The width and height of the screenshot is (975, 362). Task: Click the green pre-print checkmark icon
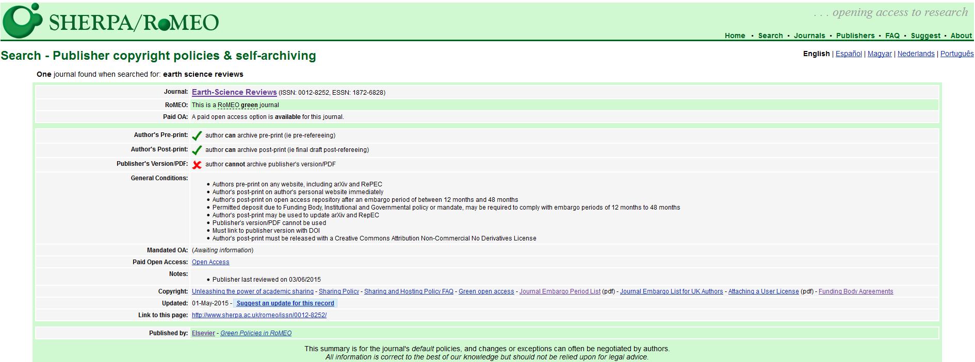(197, 136)
